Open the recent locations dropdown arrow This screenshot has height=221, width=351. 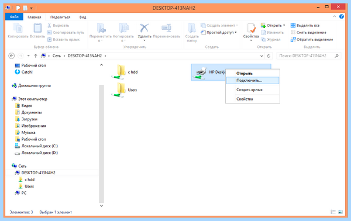point(29,56)
